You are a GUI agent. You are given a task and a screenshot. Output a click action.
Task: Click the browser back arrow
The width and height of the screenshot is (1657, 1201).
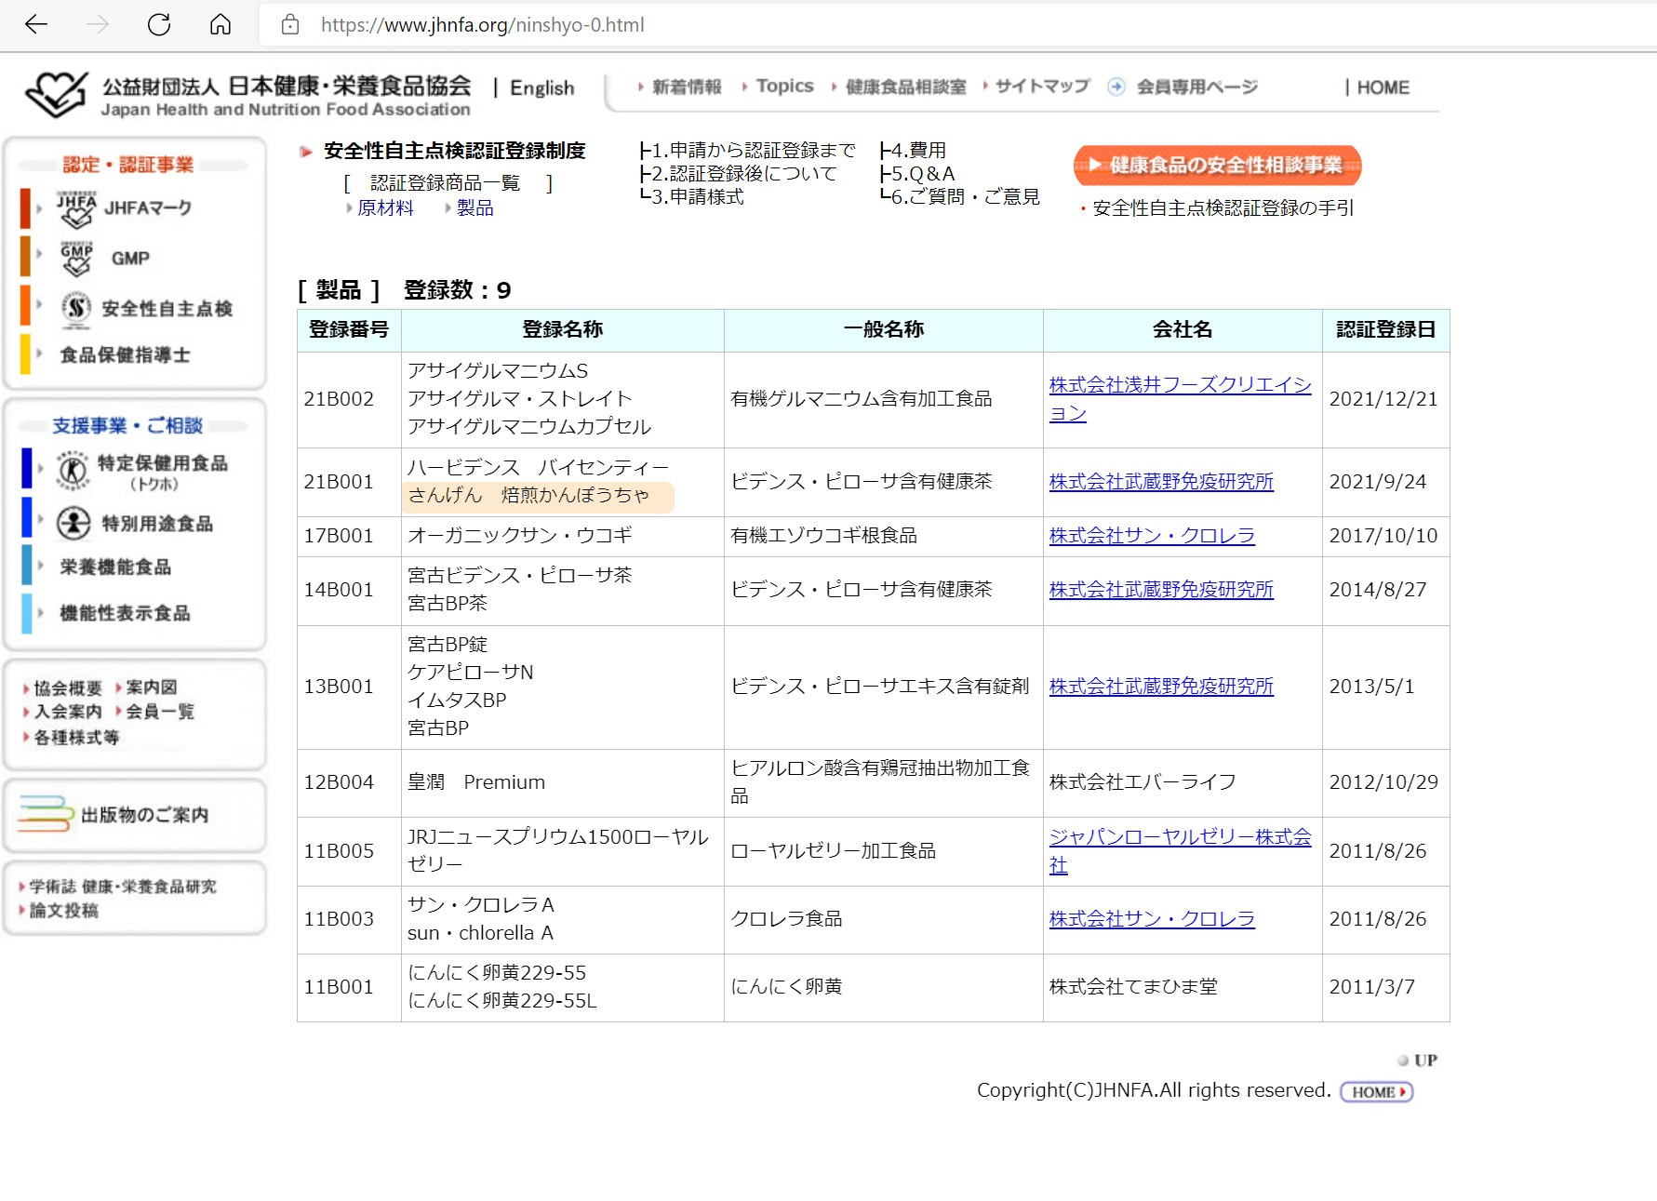click(36, 25)
